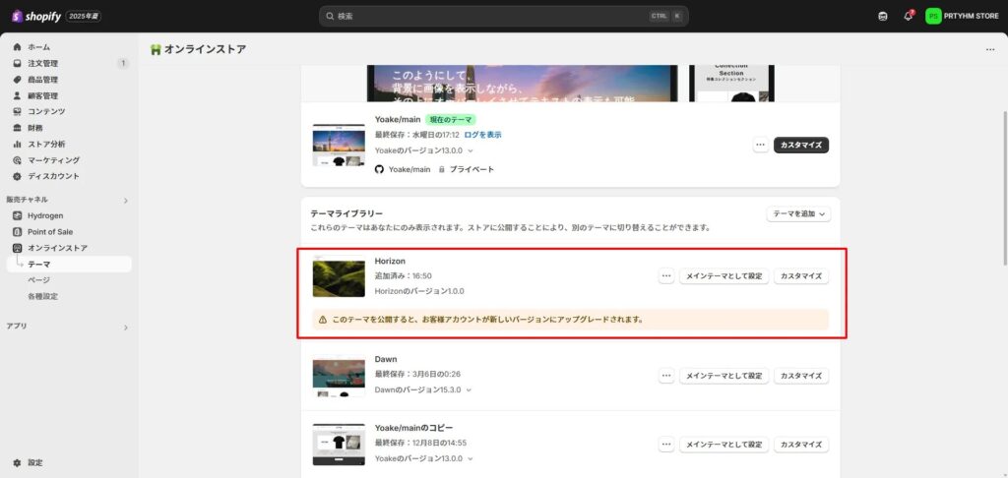This screenshot has height=478, width=1008.
Task: Open the current theme thumbnail
Action: coord(339,146)
